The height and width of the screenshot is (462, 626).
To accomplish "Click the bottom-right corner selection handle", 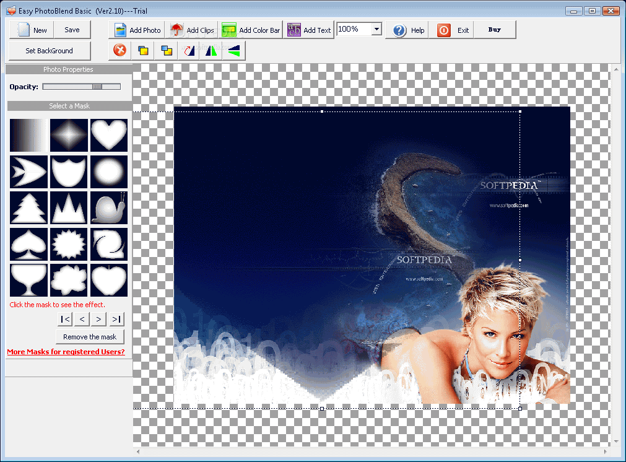I will point(519,409).
